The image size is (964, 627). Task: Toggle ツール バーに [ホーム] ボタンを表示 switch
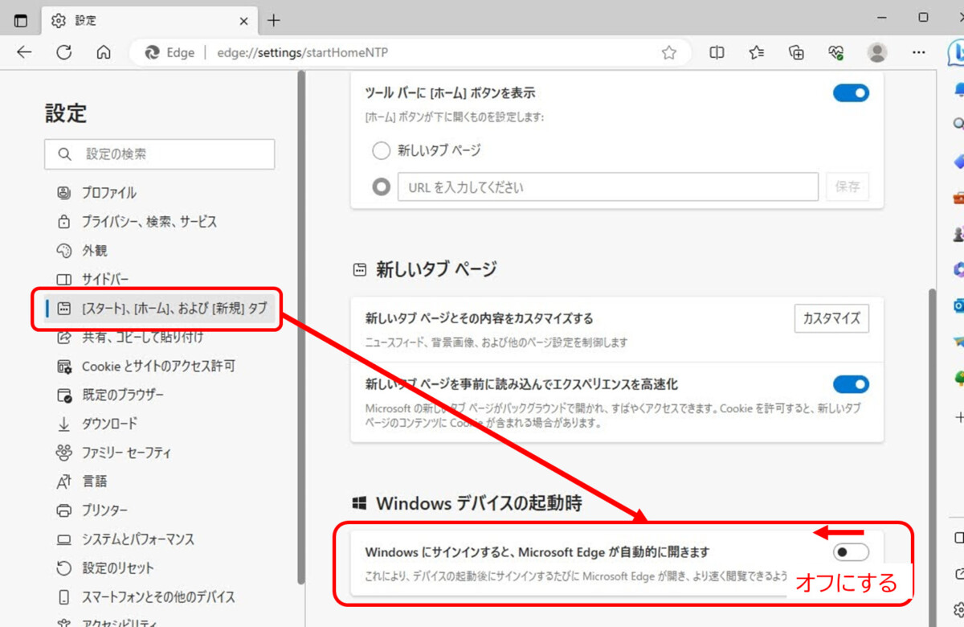coord(851,92)
